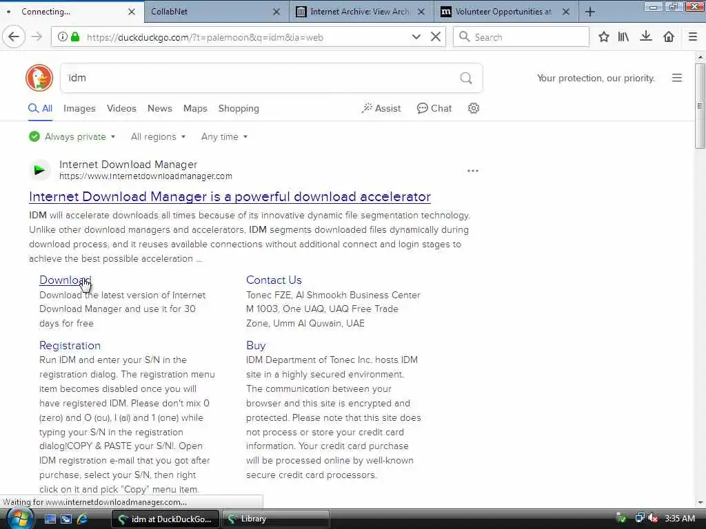
Task: Select the Videos search tab
Action: tap(121, 108)
